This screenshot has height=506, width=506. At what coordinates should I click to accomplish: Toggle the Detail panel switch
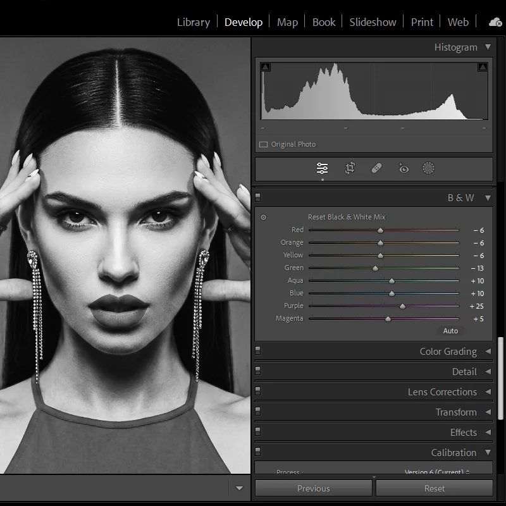tap(258, 371)
